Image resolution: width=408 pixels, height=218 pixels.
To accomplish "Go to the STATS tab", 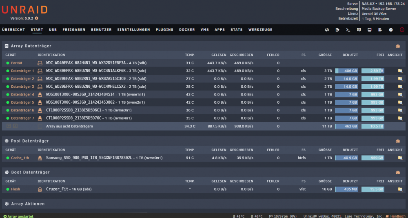I will pyautogui.click(x=237, y=30).
